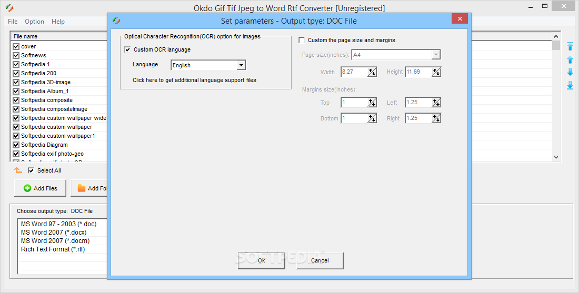Toggle the Softpedia composite checkbox

16,100
